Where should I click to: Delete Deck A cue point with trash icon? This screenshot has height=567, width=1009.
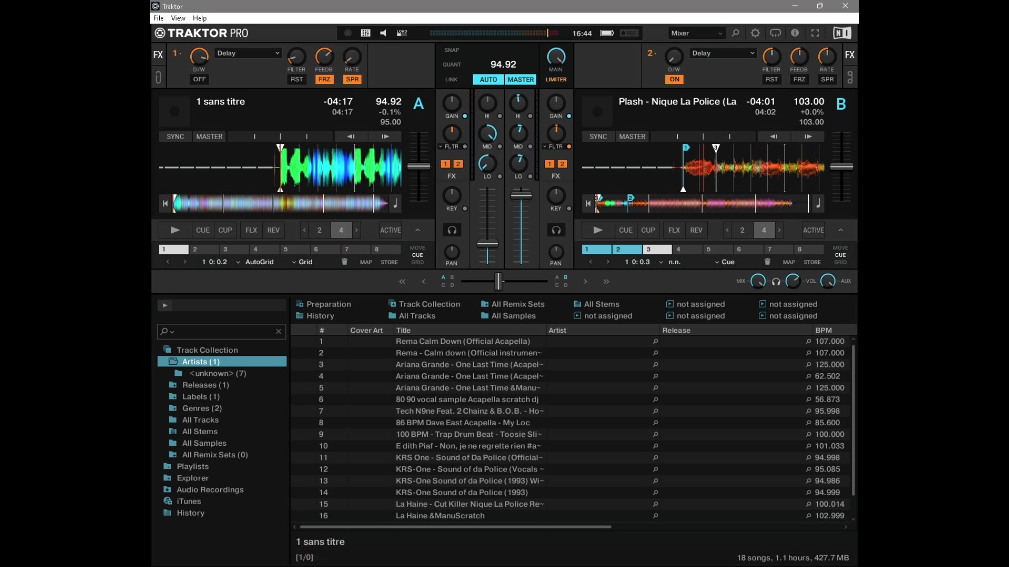[x=345, y=261]
